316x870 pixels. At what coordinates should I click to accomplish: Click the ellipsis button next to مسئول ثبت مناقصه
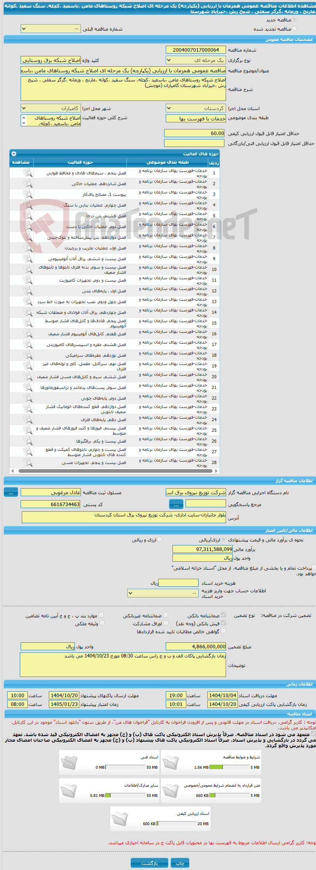pos(11,492)
